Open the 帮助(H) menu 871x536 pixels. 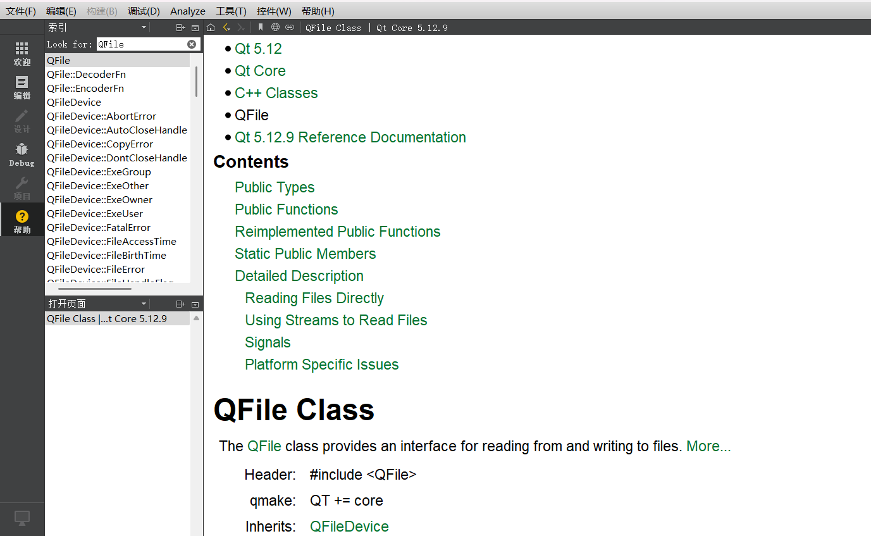pos(318,11)
